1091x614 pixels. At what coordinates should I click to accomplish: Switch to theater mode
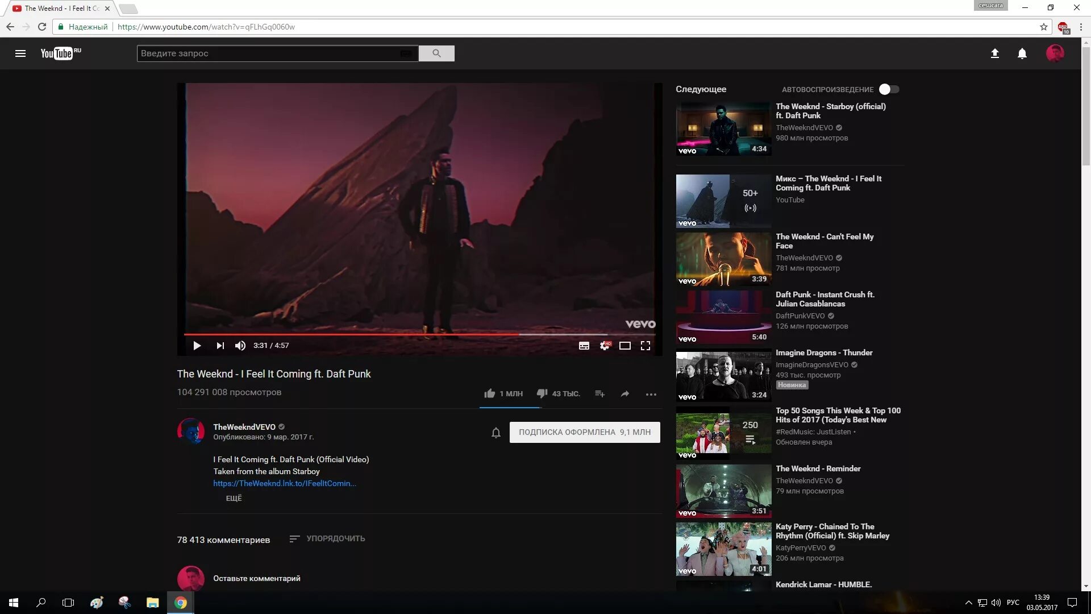click(x=625, y=346)
